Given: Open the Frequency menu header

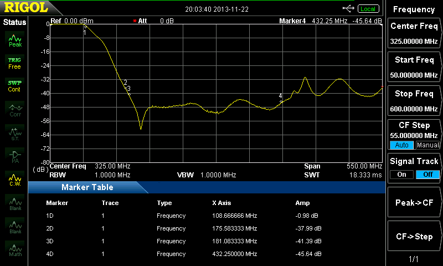Looking at the screenshot, I should tap(414, 9).
